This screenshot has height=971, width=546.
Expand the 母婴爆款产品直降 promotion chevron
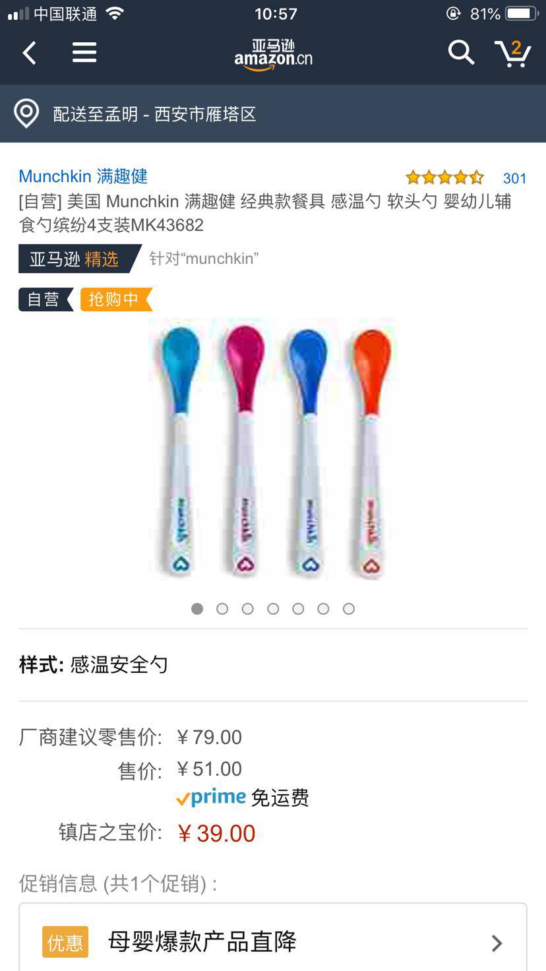pos(497,943)
